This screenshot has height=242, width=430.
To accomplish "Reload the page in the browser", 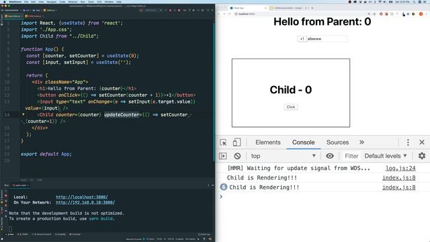I will (229, 13).
